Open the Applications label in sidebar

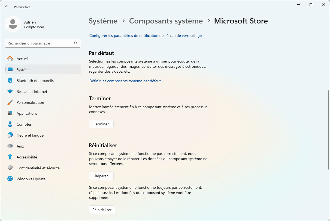pos(27,113)
